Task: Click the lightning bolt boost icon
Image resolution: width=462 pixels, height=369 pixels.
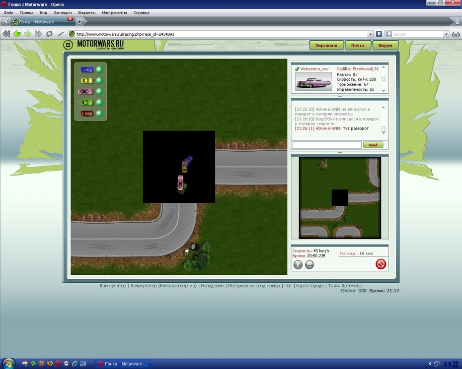Action: [x=298, y=265]
